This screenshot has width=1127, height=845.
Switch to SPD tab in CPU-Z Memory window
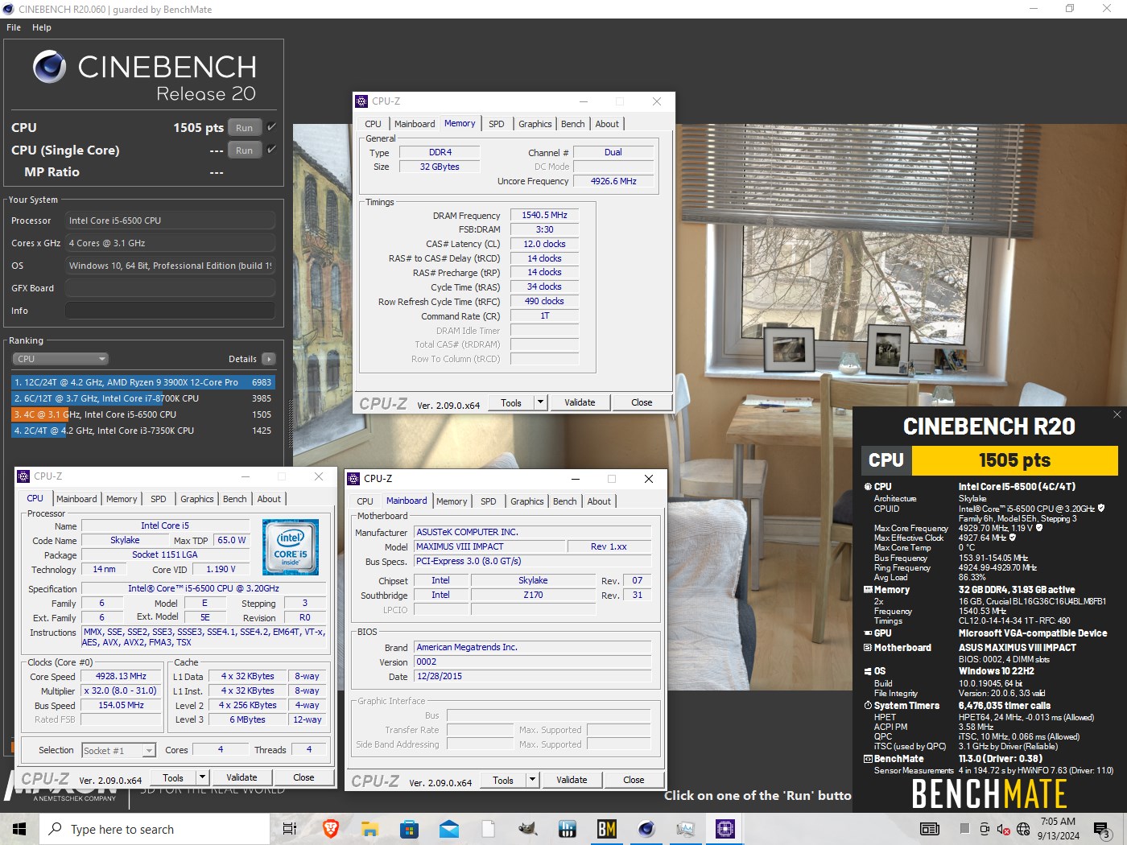[497, 124]
